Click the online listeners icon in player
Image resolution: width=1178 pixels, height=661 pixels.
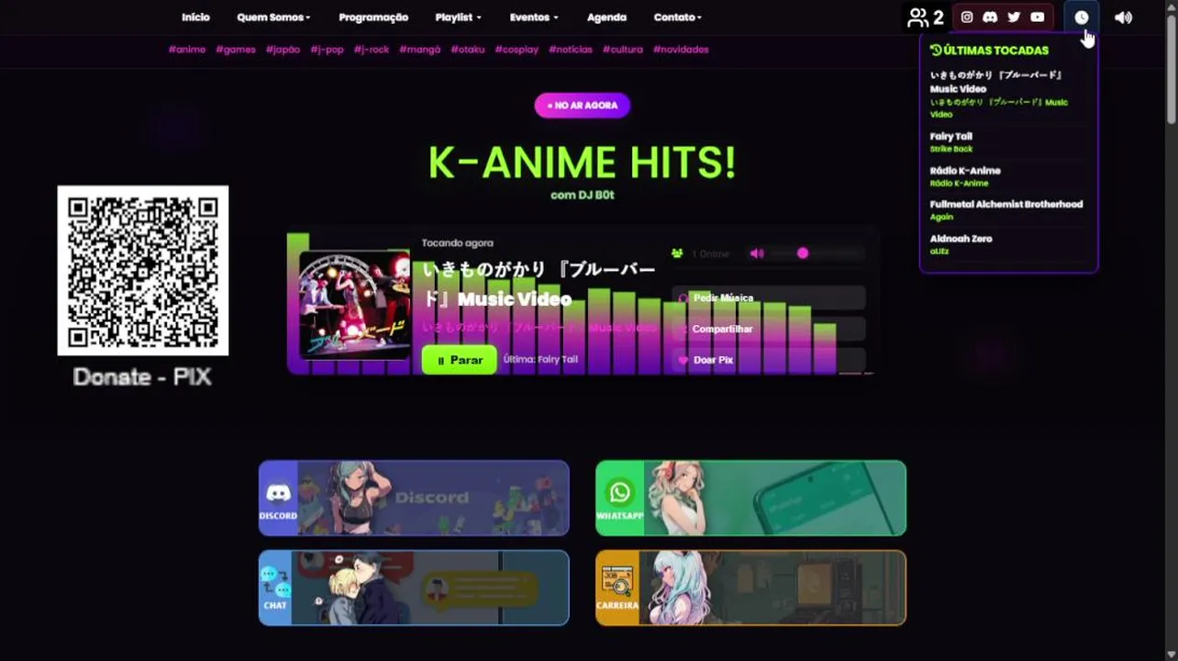pos(677,253)
